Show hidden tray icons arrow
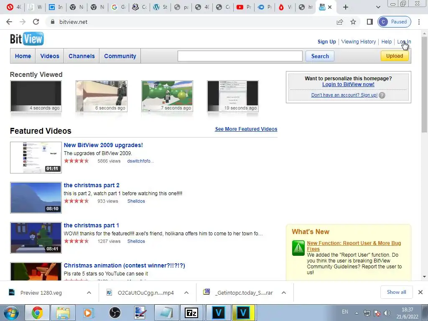Image resolution: width=428 pixels, height=321 pixels. point(357,313)
